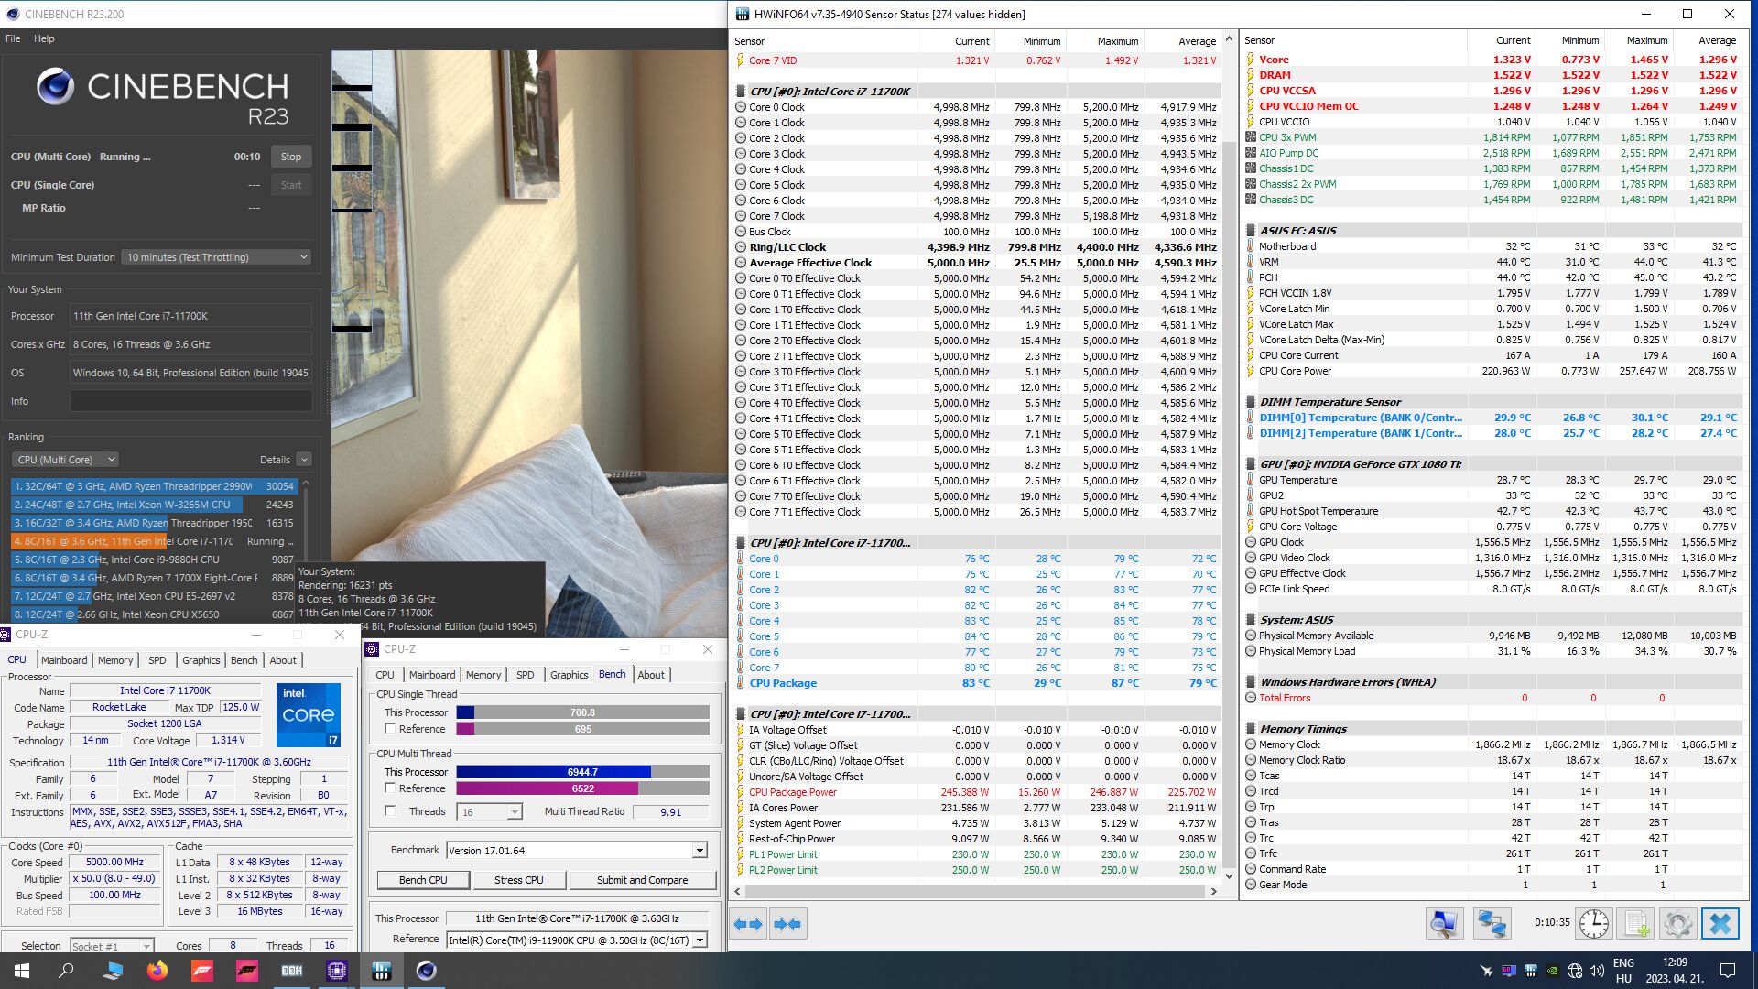Switch to CPU-Z purple chip taskbar icon
The height and width of the screenshot is (989, 1758).
tap(337, 971)
